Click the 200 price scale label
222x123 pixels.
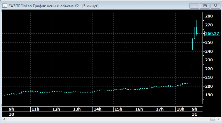click(x=209, y=86)
